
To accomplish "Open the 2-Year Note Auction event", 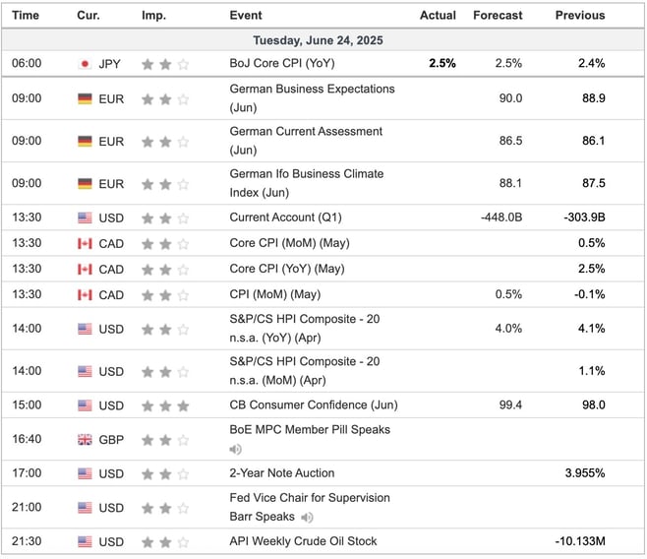I will [x=282, y=472].
